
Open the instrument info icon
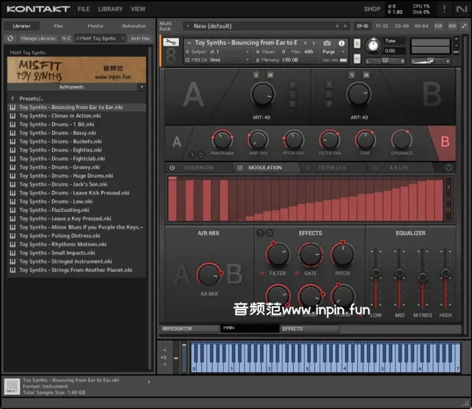342,43
